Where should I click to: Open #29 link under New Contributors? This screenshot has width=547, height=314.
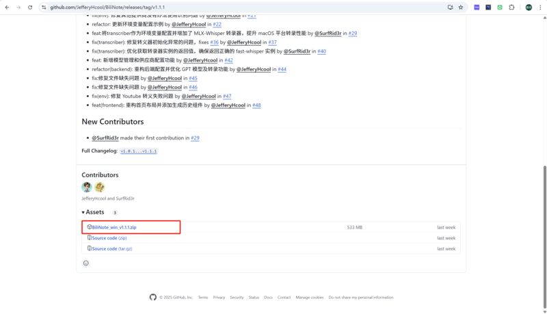tap(195, 138)
